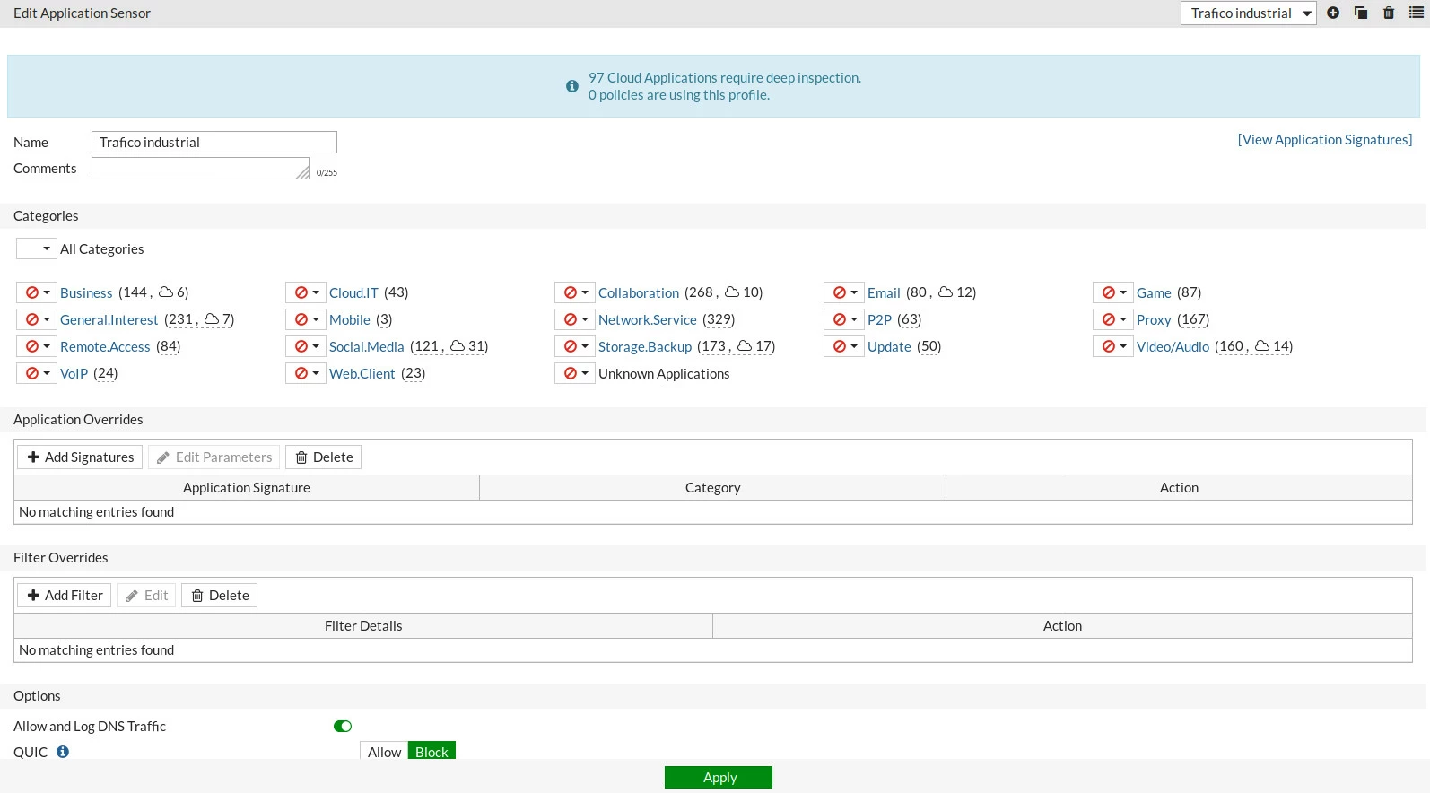Open the P2P category link

point(879,320)
